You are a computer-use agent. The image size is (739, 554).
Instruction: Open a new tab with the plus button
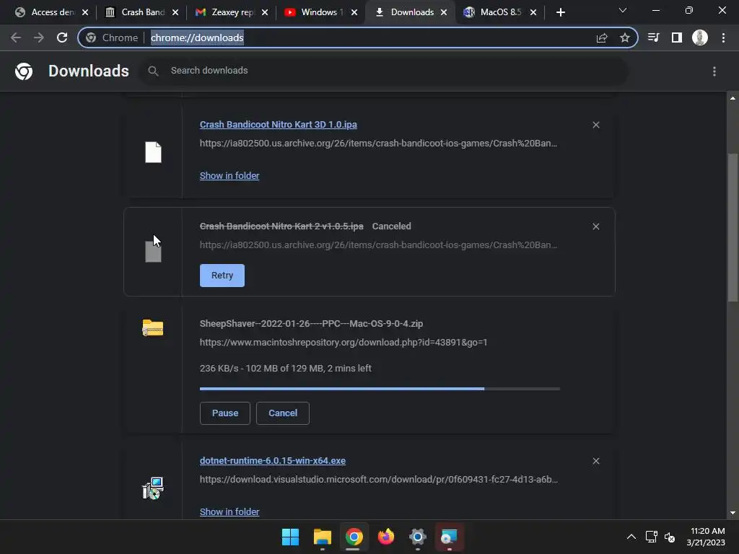[x=560, y=12]
